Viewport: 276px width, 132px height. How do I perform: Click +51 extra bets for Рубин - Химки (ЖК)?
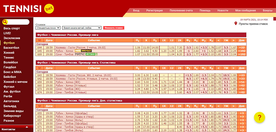242,82
